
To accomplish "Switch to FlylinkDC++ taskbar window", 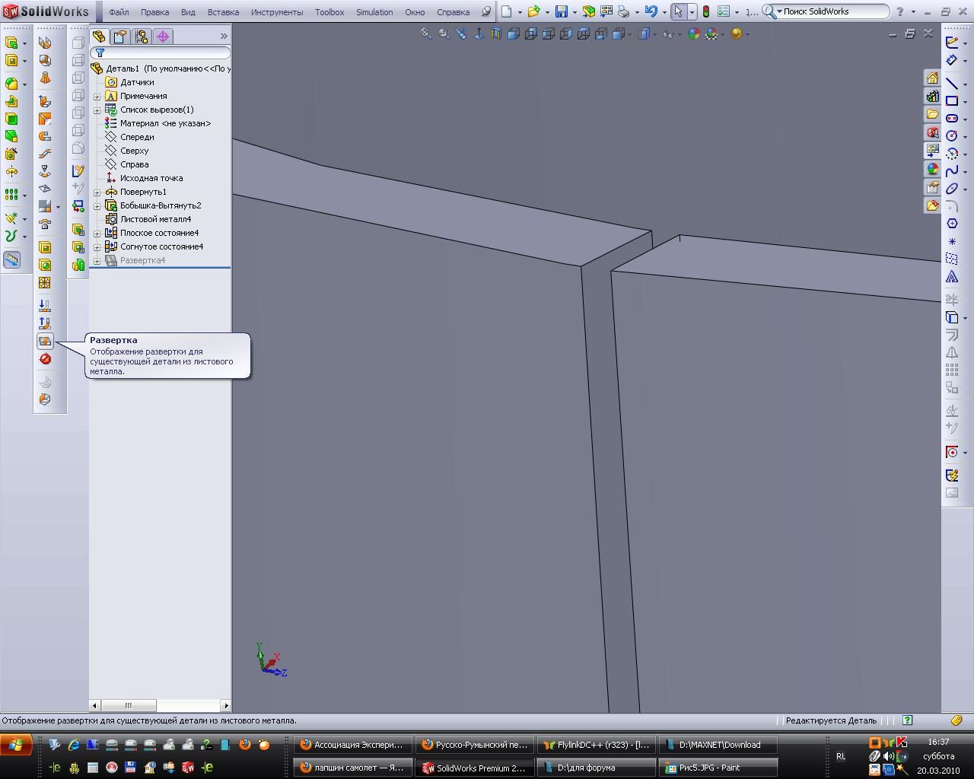I will 596,745.
